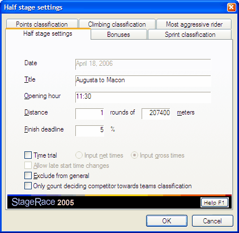Screen dimensions: 239x233
Task: Click the 'Finish deadline' label
Action: pos(44,129)
